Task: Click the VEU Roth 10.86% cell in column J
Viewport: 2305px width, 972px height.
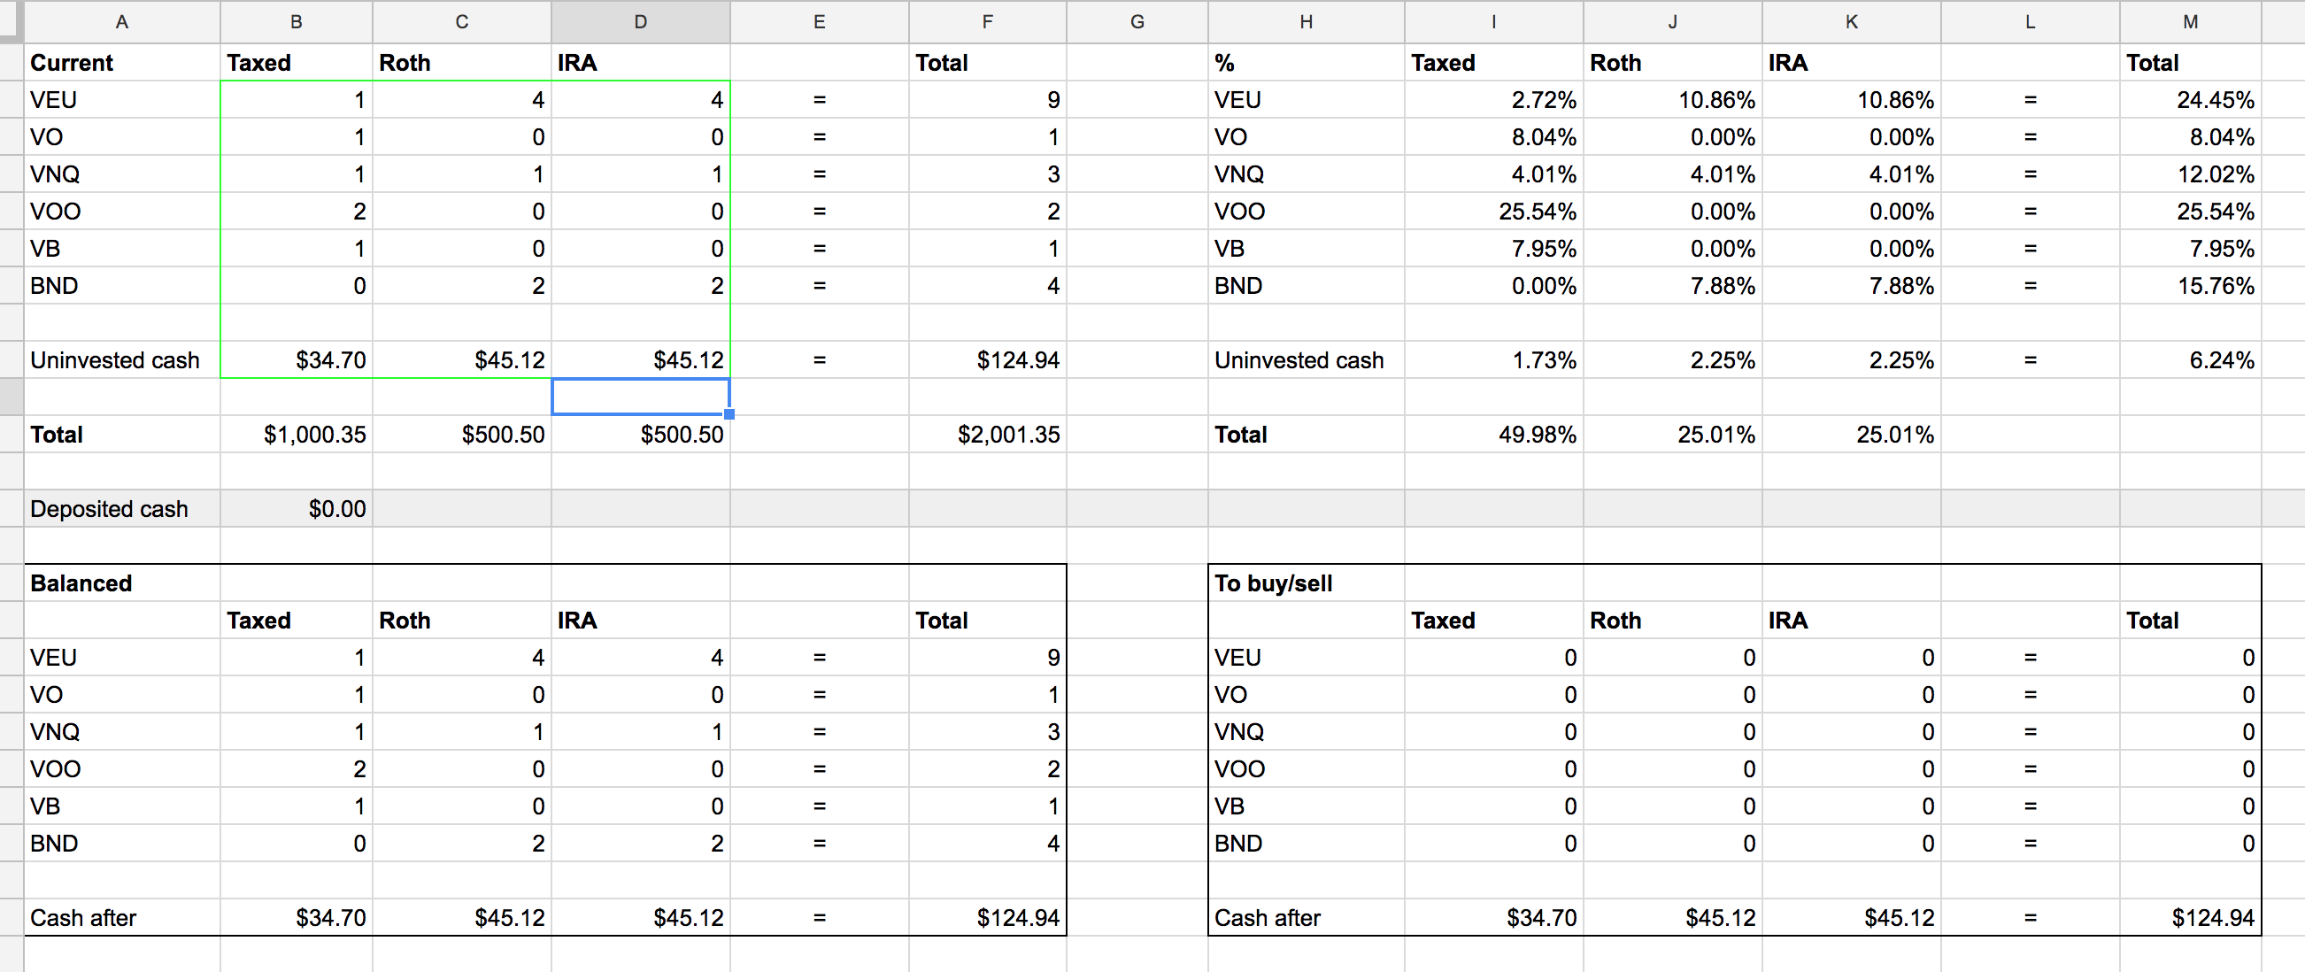Action: point(1672,99)
